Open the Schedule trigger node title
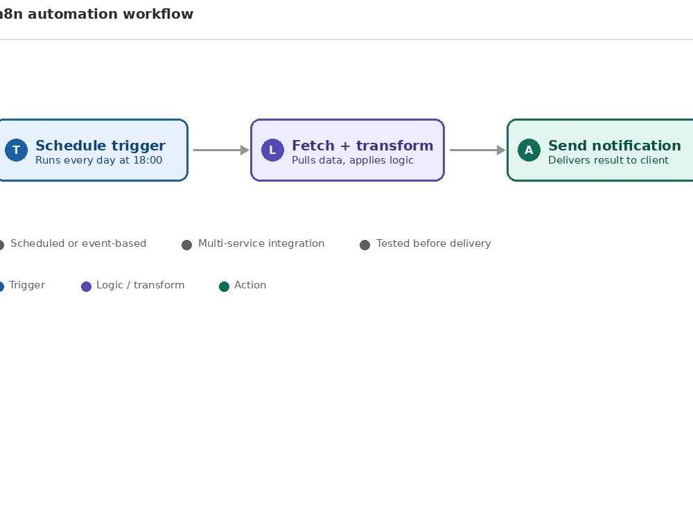Image resolution: width=693 pixels, height=520 pixels. tap(100, 146)
